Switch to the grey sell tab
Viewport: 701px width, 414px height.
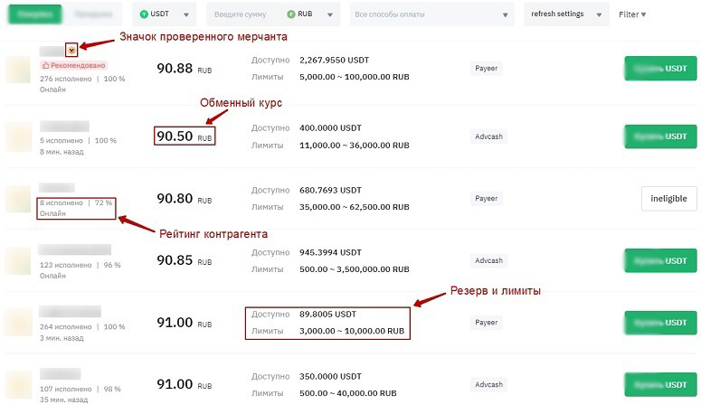click(94, 15)
